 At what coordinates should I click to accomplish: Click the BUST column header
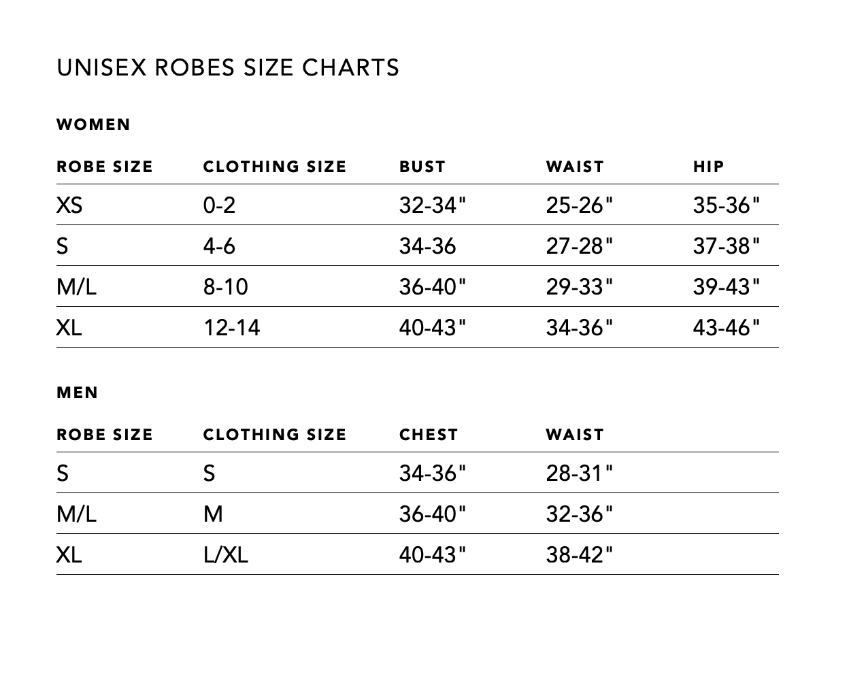pyautogui.click(x=422, y=167)
